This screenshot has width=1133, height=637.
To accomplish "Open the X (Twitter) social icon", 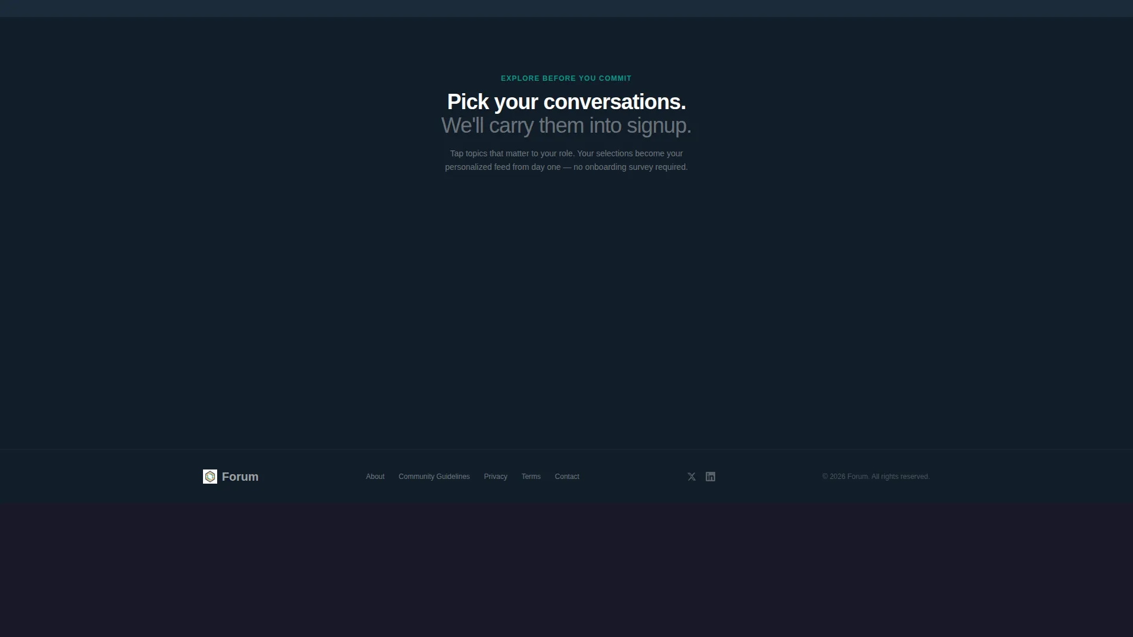I will 692,477.
